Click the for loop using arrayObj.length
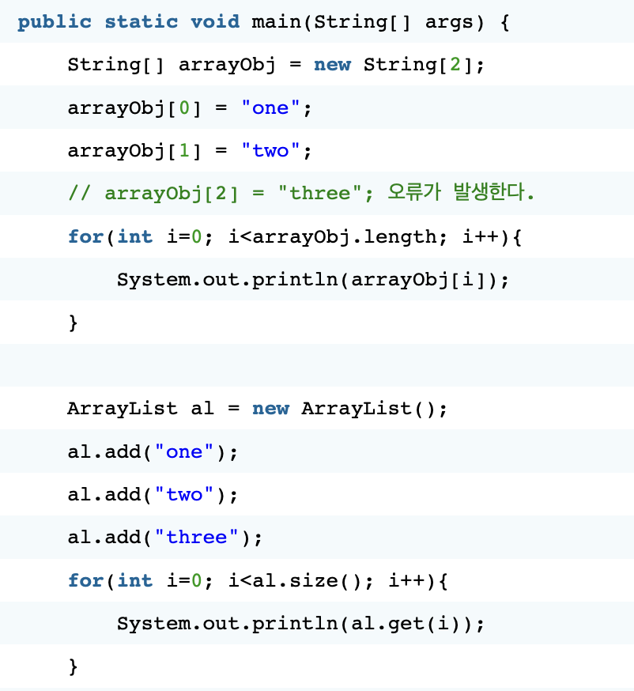The width and height of the screenshot is (634, 691). point(295,236)
